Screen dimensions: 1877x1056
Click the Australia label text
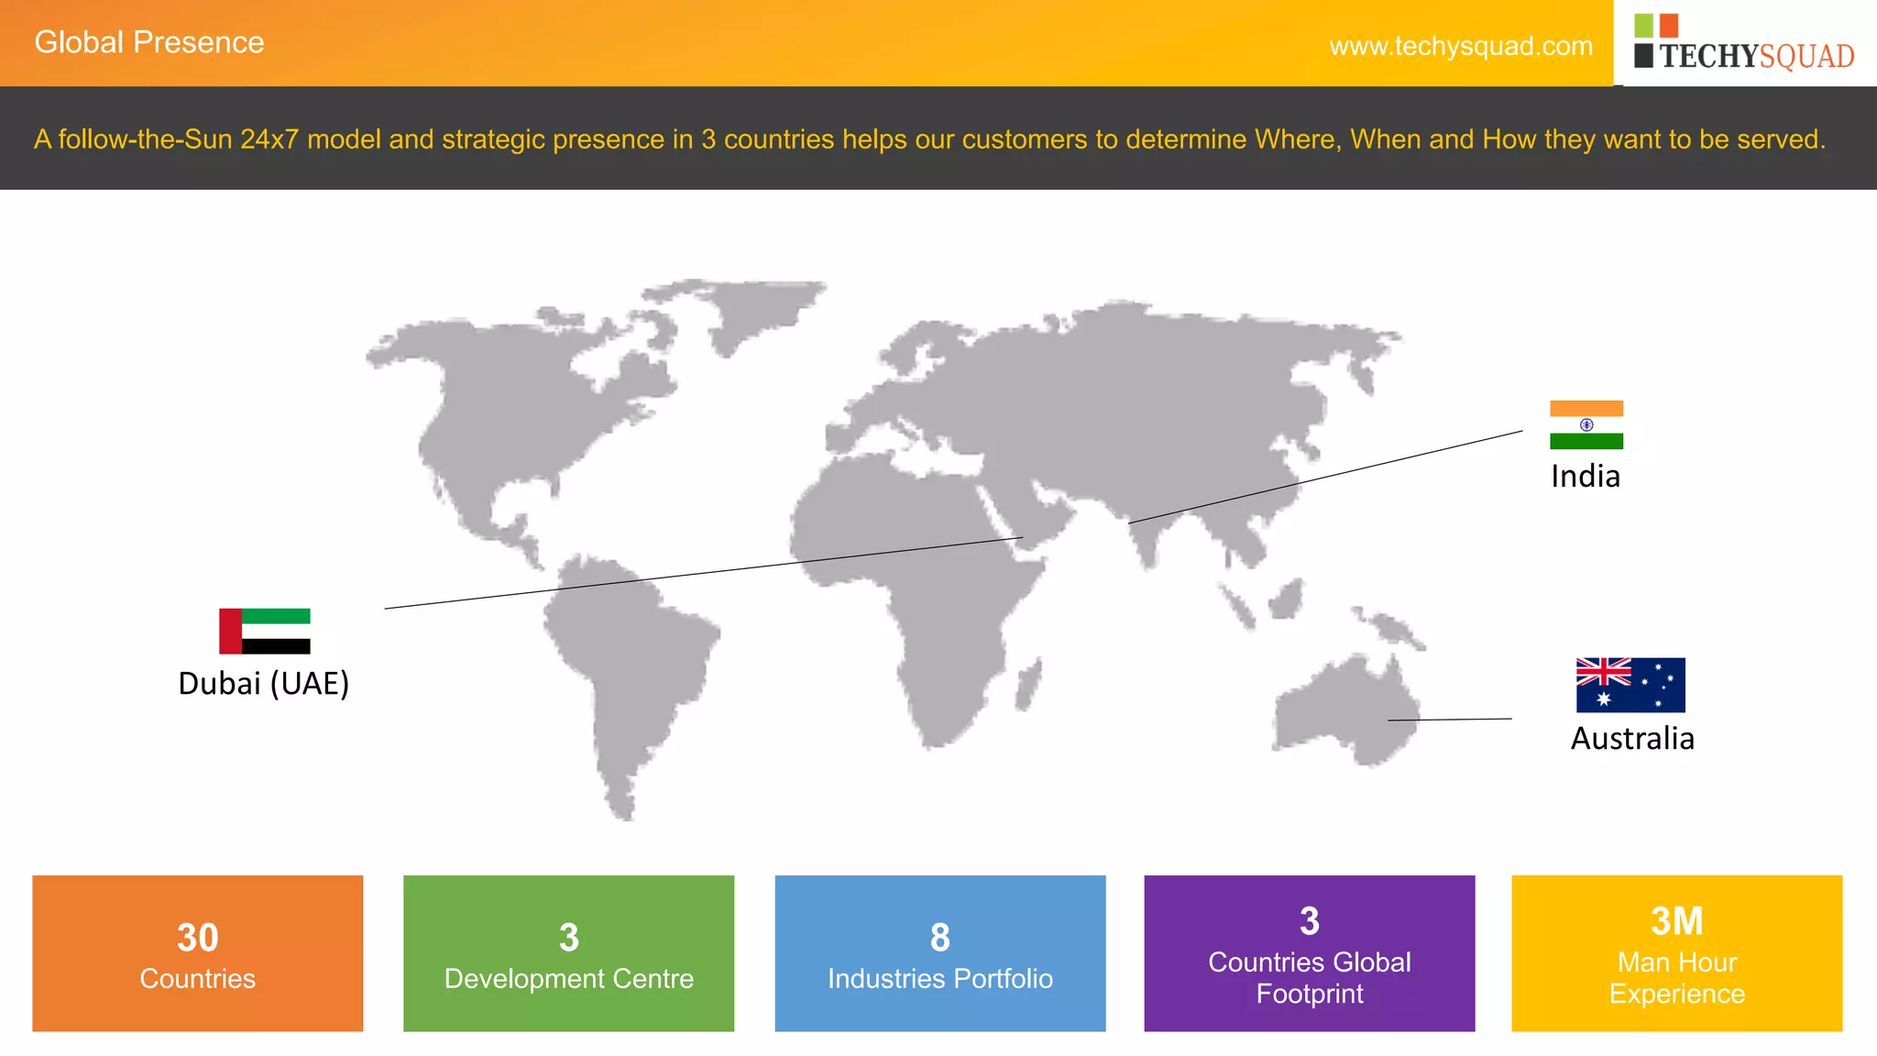coord(1631,739)
